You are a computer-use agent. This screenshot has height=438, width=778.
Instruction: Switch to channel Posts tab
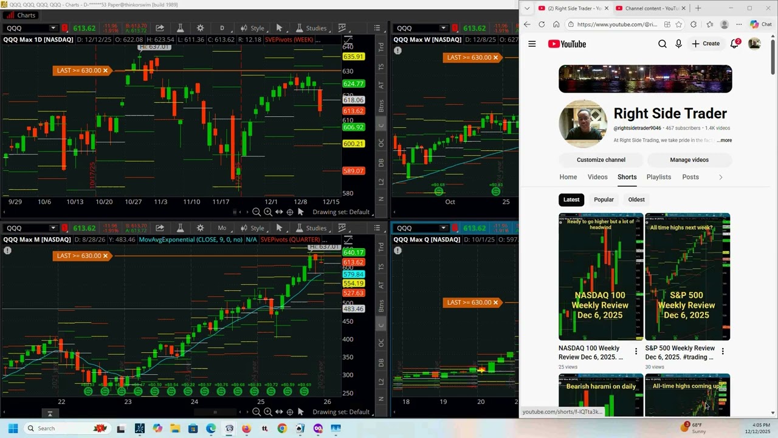coord(690,177)
